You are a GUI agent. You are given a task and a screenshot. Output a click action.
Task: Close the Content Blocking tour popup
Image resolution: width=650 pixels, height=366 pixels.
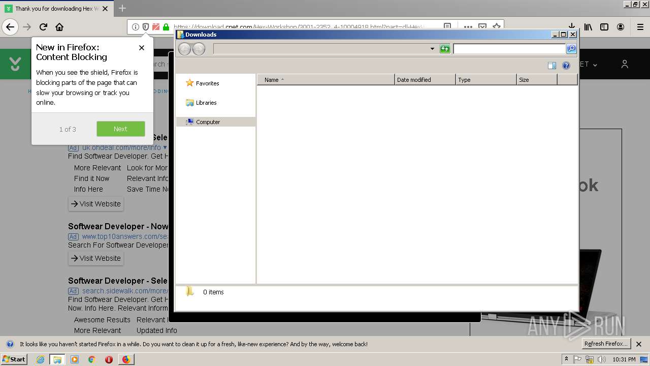pos(142,48)
